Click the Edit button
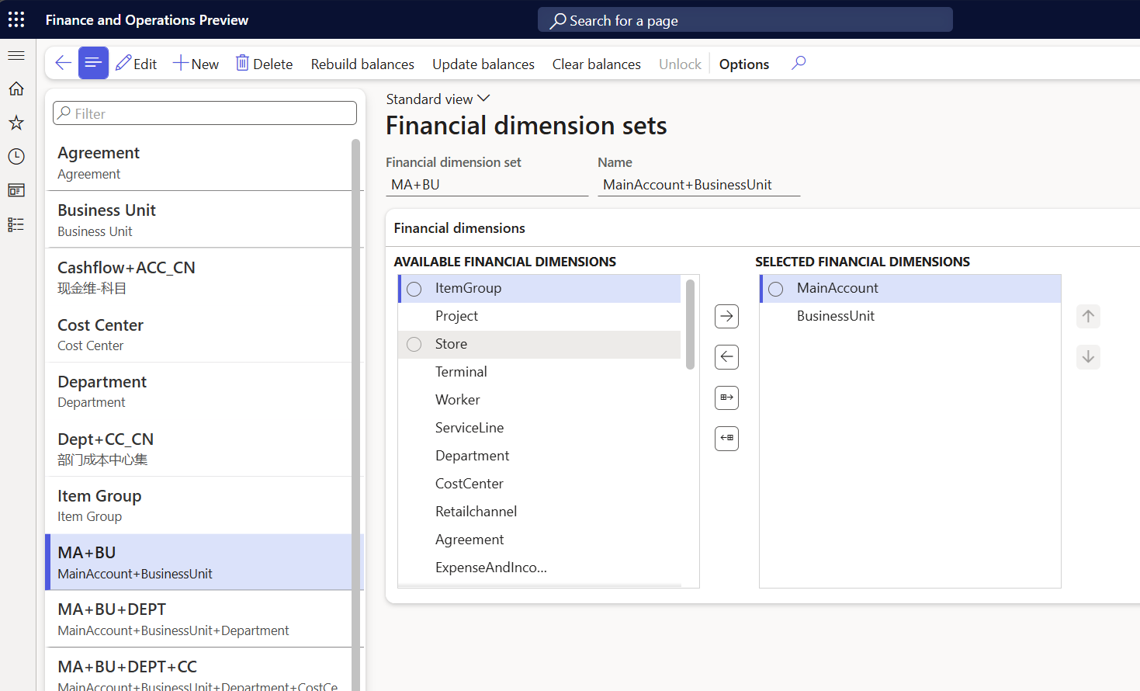 (x=136, y=63)
